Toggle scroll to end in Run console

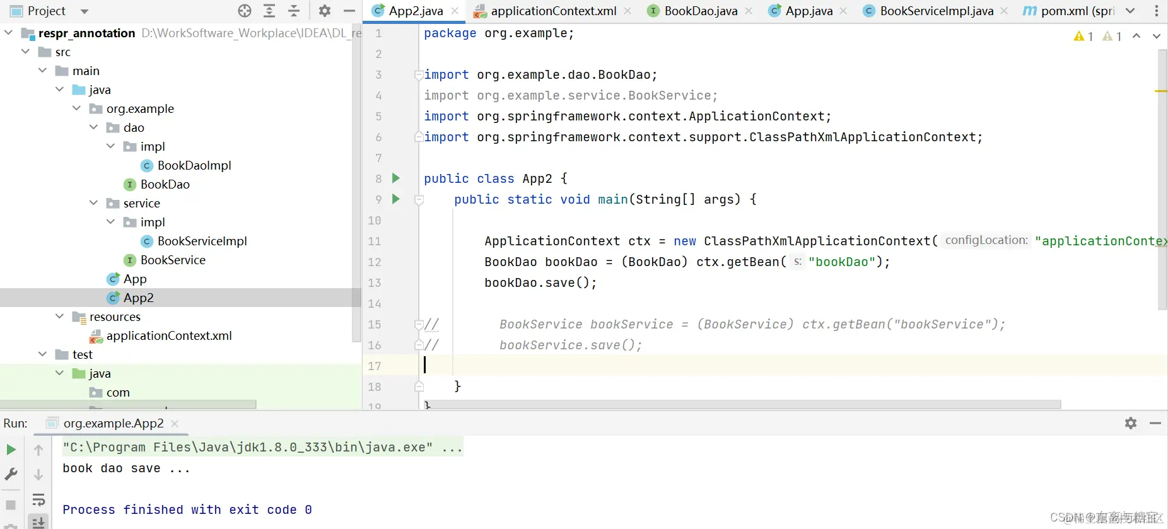pos(38,522)
